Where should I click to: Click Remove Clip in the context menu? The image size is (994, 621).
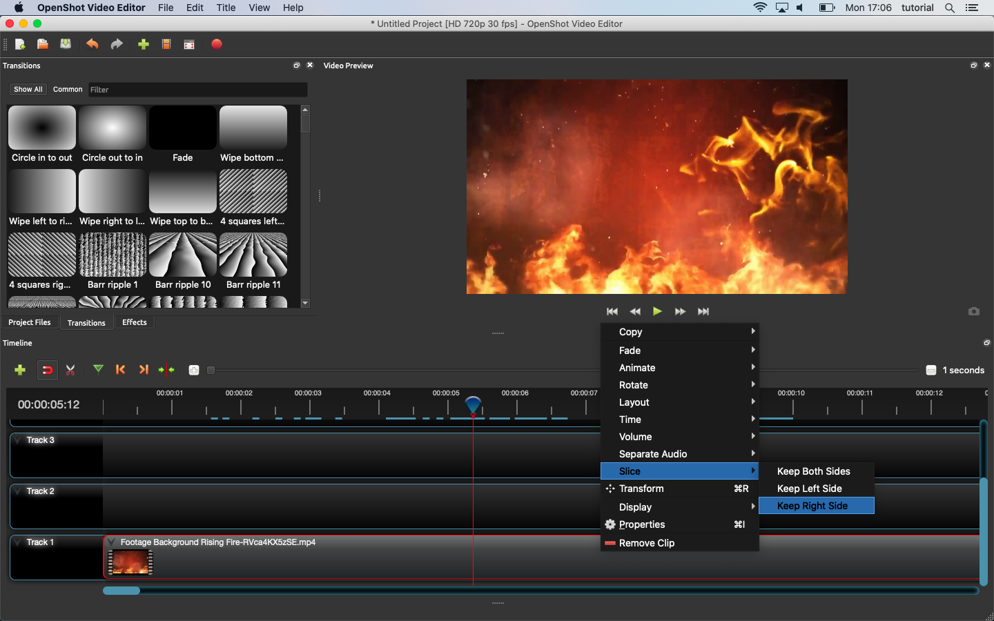[x=647, y=543]
